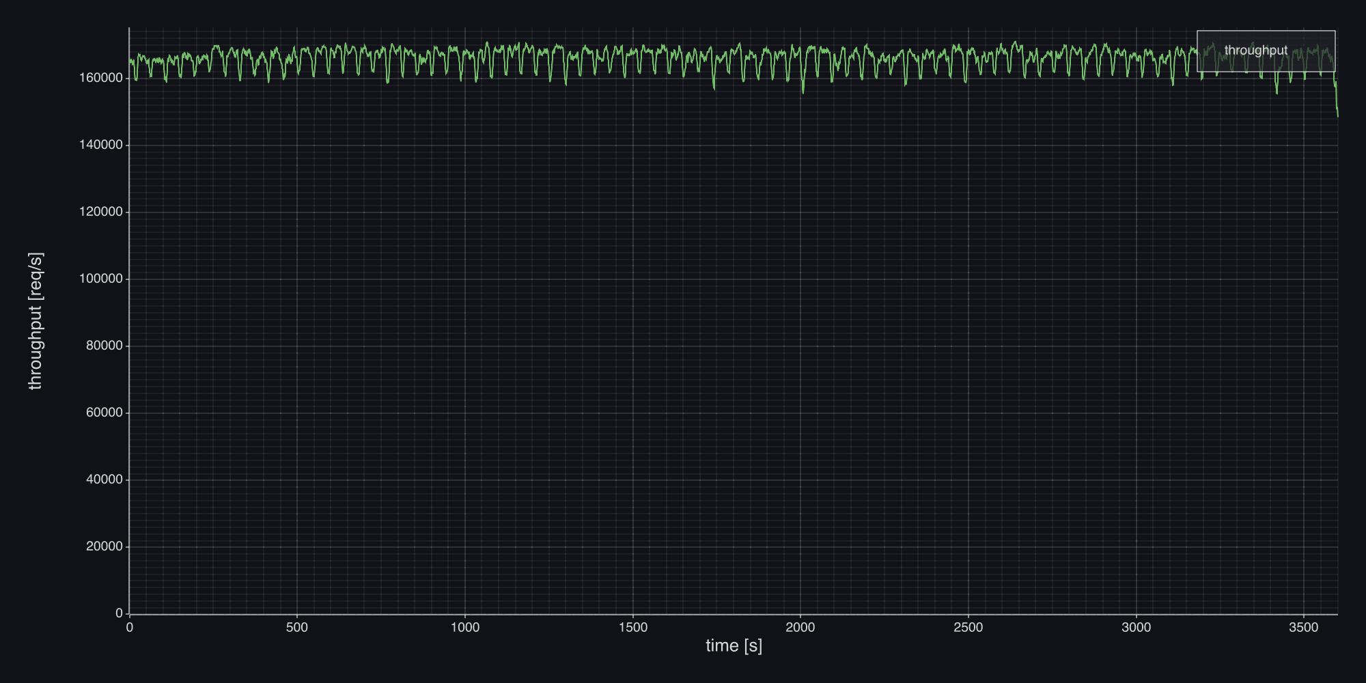Screen dimensions: 1366x683
Task: Click the 3000 x-axis tick label
Action: click(1137, 628)
